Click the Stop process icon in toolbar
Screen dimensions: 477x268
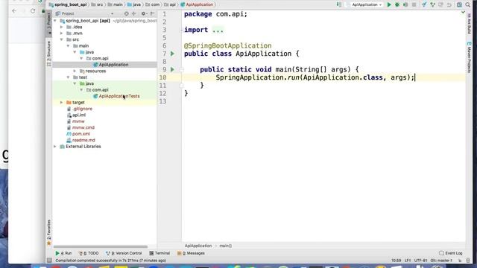click(414, 4)
